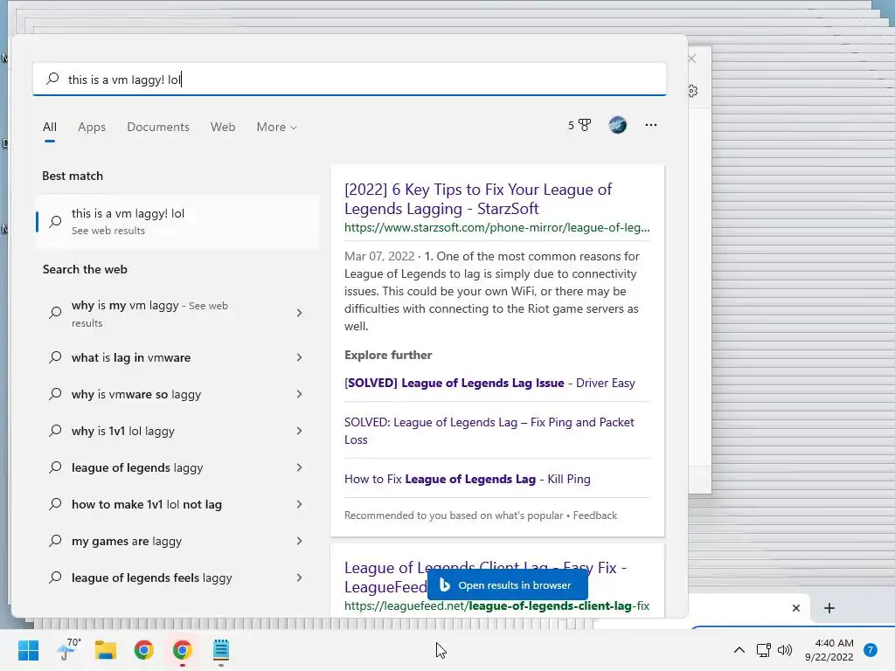Open the settings gear in background window
Screen dimensions: 895x671
tap(693, 91)
